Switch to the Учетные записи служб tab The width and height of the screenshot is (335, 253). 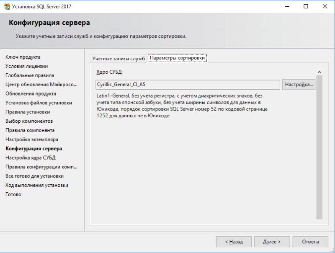118,58
